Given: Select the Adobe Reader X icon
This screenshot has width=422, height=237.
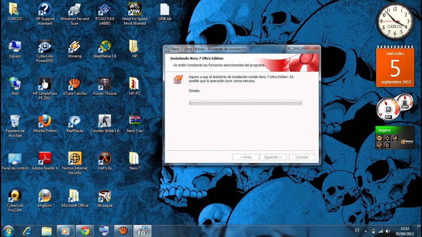Looking at the screenshot, I should pos(45,161).
